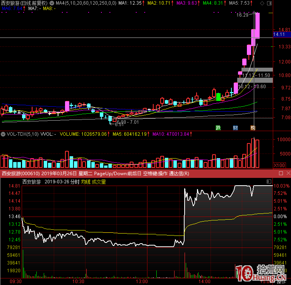Click the 7.08 daily chart price axis label
Screen dimensions: 291x285
click(x=286, y=118)
